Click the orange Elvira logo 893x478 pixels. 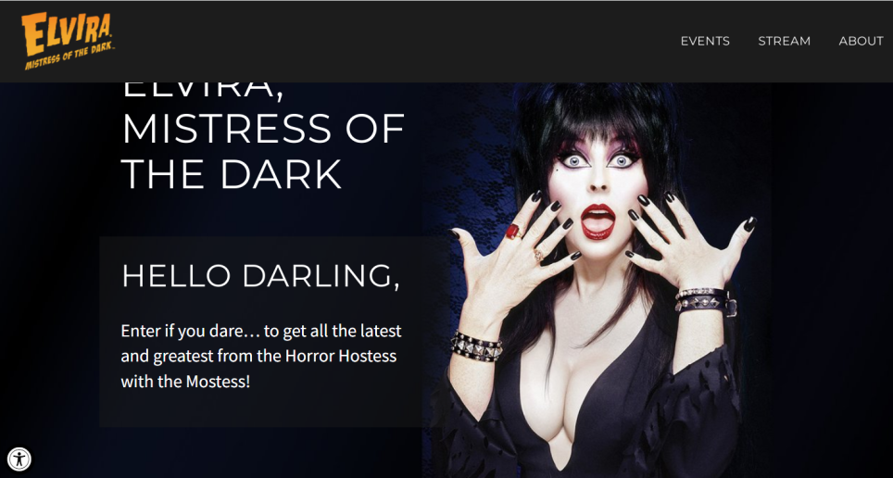click(68, 41)
